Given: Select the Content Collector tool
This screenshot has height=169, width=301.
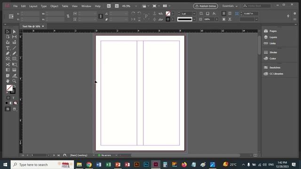Looking at the screenshot, I should (8, 42).
